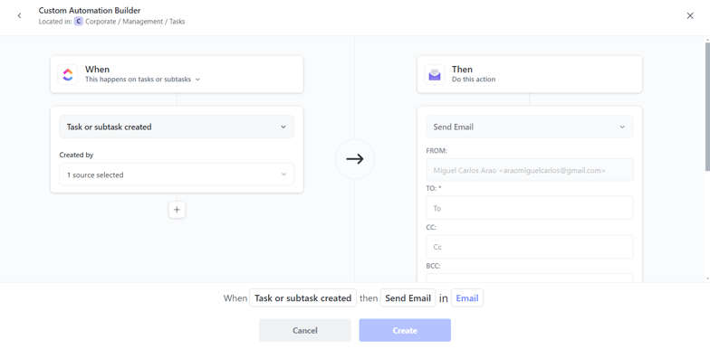Click the purple C workspace badge

(79, 22)
